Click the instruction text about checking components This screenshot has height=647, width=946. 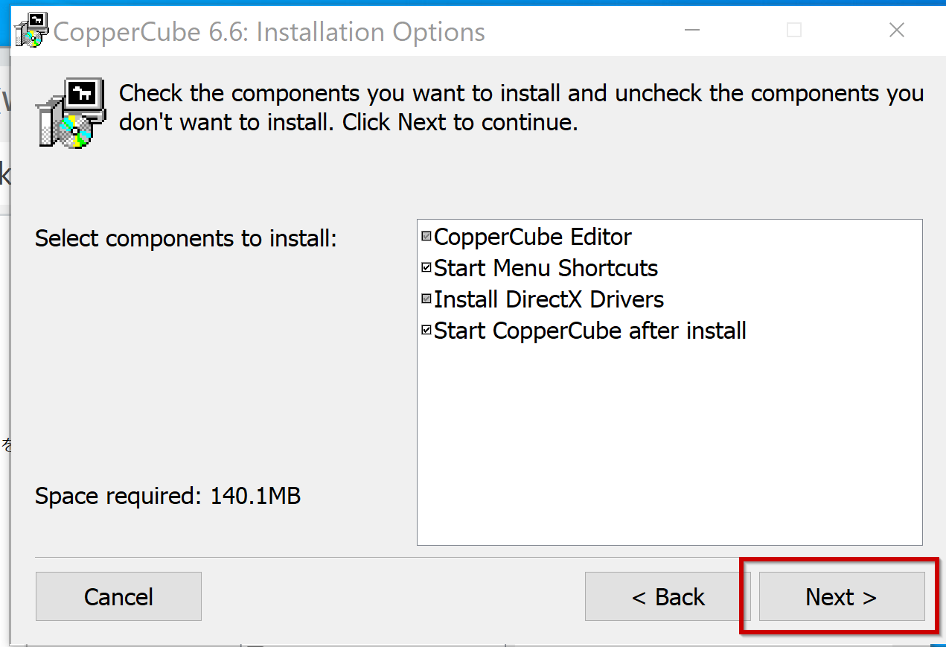coord(521,107)
